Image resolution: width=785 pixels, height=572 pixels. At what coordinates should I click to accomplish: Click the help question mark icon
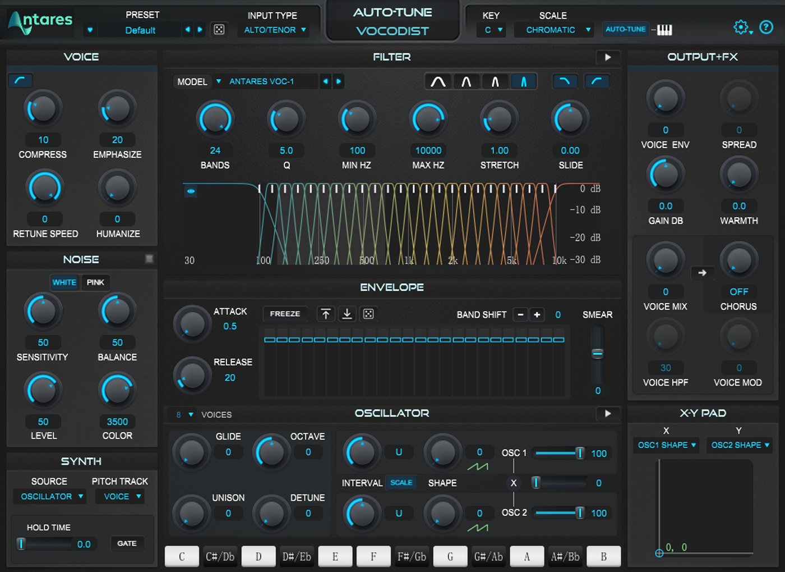[x=766, y=27]
